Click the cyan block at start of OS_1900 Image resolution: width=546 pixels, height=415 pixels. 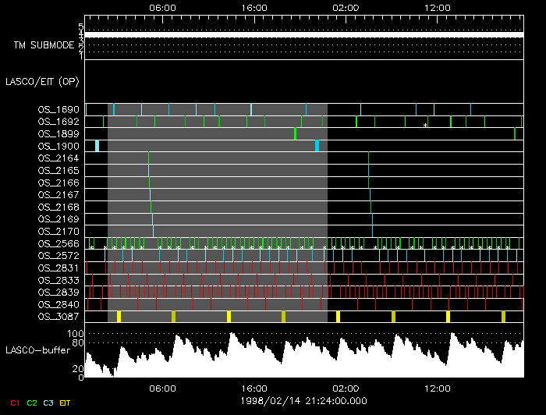pos(97,146)
